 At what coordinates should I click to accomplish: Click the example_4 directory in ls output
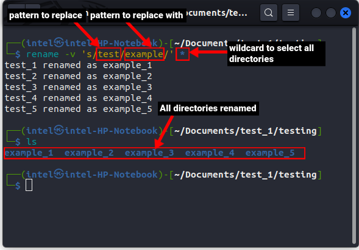(x=210, y=153)
